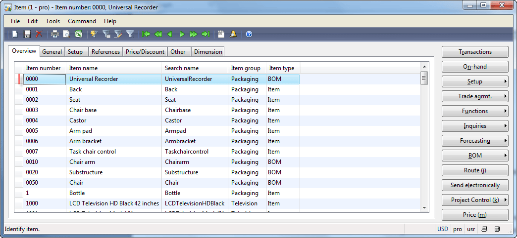Open the Command menu
This screenshot has height=238, width=517.
pyautogui.click(x=82, y=21)
